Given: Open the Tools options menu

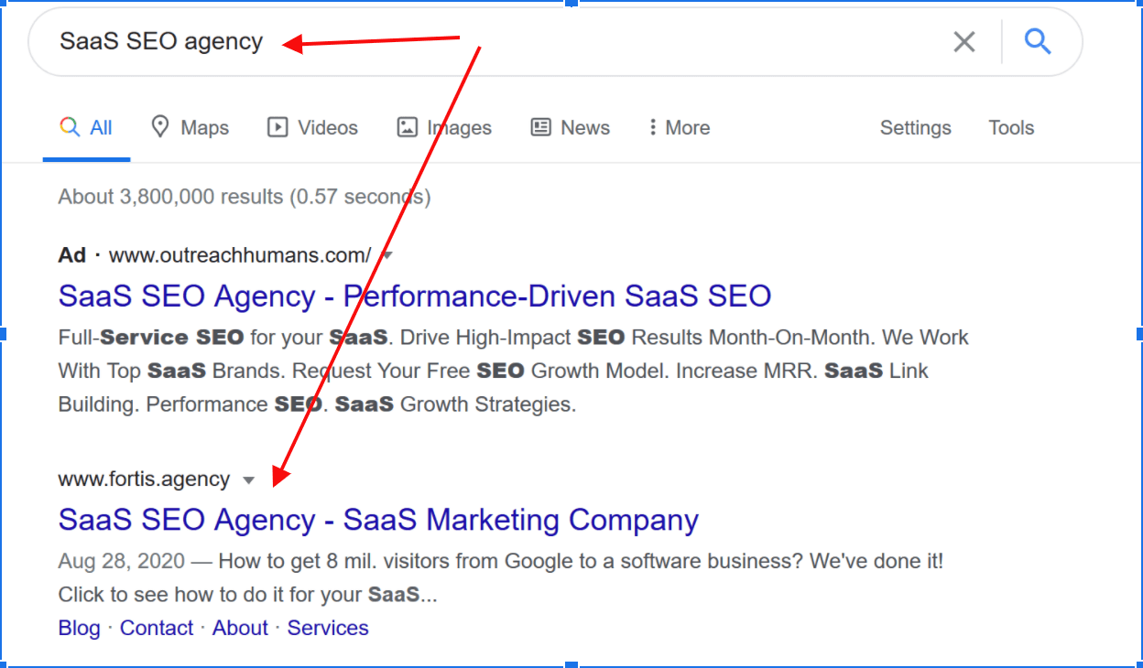Looking at the screenshot, I should [x=1011, y=128].
